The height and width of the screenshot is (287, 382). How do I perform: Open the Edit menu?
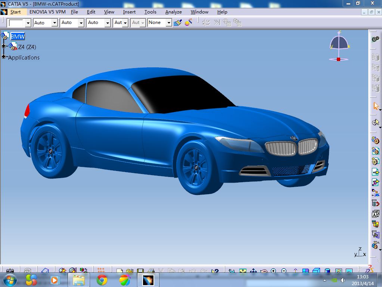(91, 12)
